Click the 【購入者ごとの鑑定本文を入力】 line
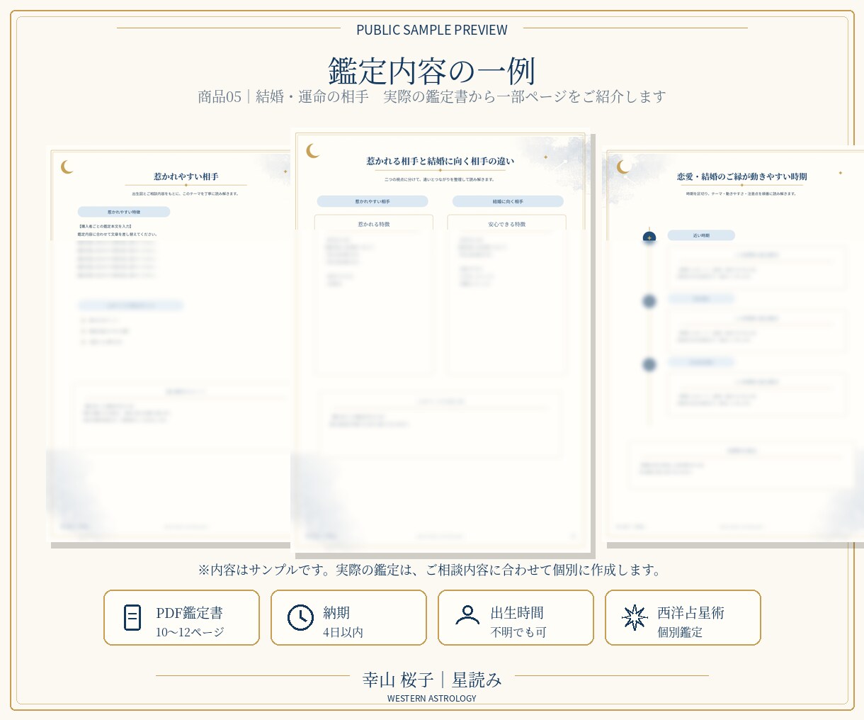 (105, 226)
